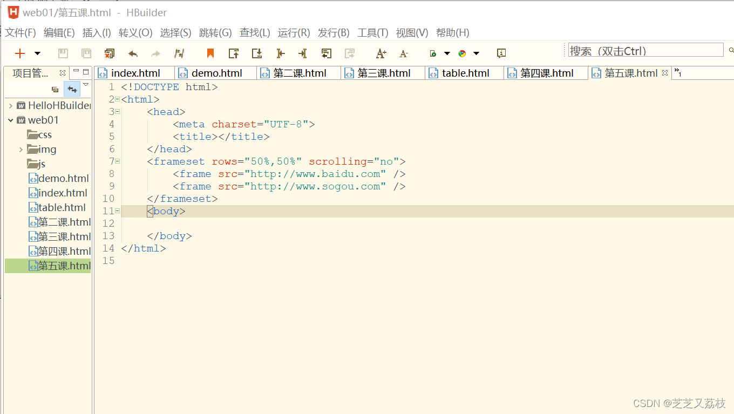Open the 发行(B) menu
Viewport: 734px width, 414px height.
pos(334,33)
